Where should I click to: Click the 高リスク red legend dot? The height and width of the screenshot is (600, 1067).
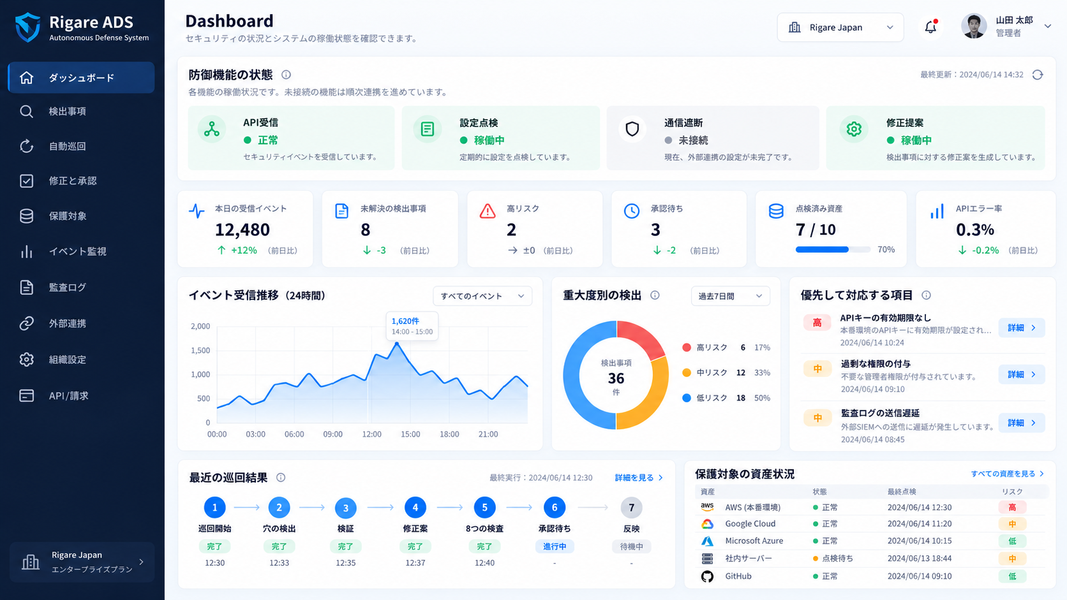[x=687, y=348]
